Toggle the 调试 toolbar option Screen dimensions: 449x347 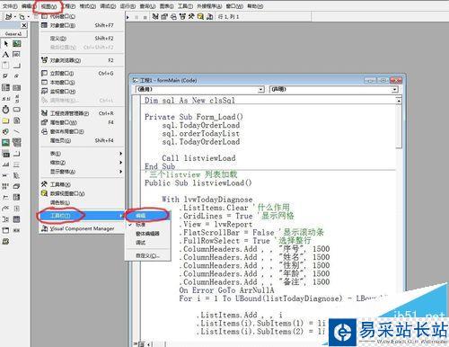tap(148, 243)
